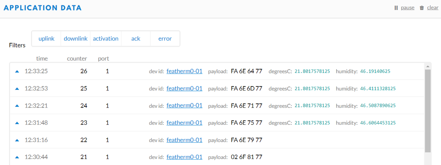Click payload FA 6E 79 77
The width and height of the screenshot is (441, 165).
(x=247, y=140)
